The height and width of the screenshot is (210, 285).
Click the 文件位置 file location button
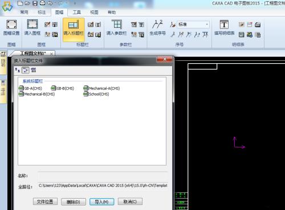[x=45, y=201]
